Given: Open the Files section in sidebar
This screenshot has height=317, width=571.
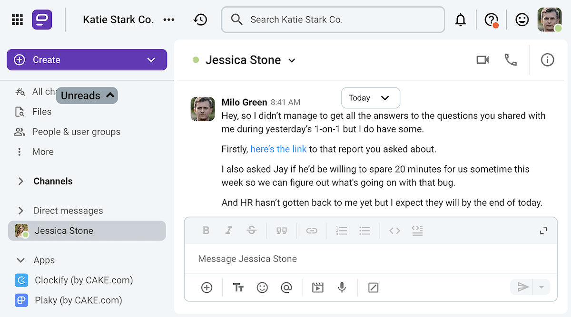Looking at the screenshot, I should point(42,112).
